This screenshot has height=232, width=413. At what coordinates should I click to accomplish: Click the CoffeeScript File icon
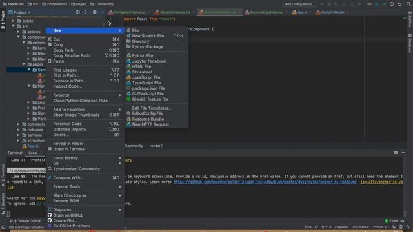pyautogui.click(x=128, y=93)
